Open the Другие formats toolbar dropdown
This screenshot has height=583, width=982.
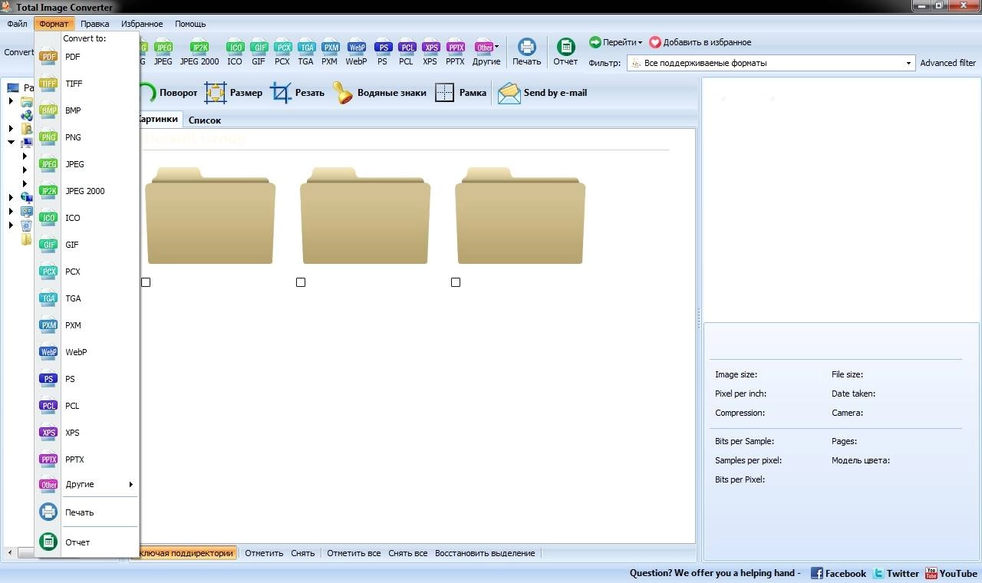click(486, 52)
